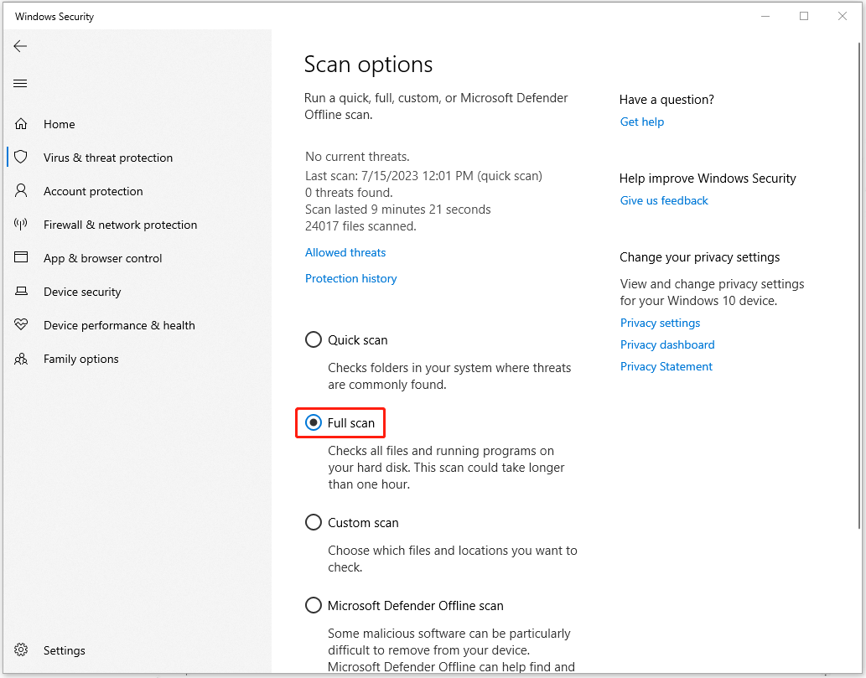The height and width of the screenshot is (678, 866).
Task: Click the Get help link
Action: [x=642, y=122]
